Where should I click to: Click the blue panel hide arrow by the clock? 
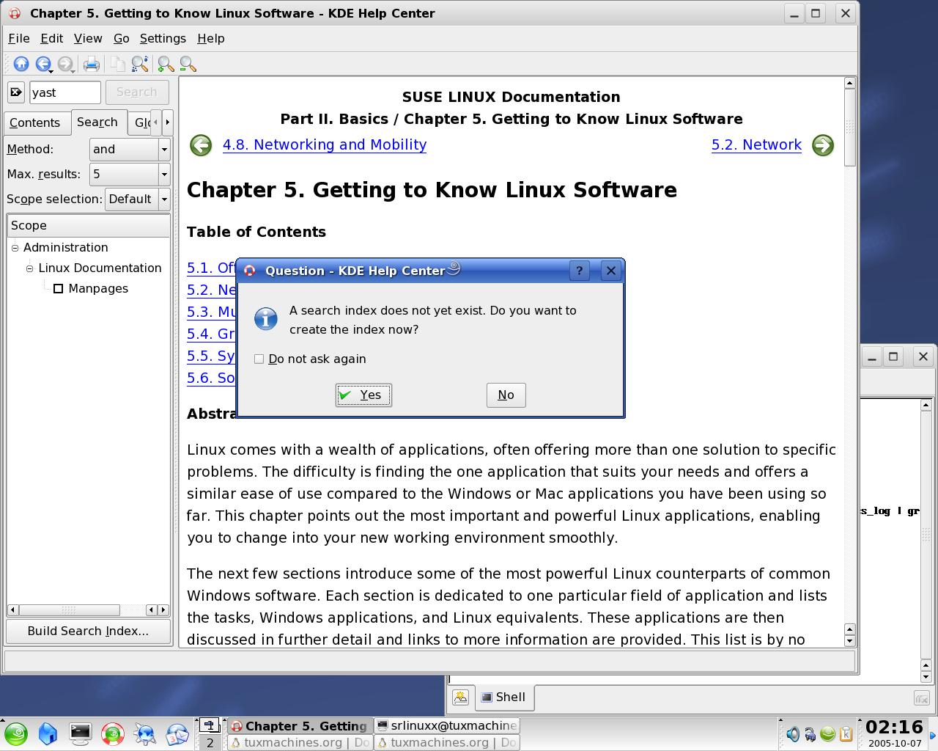[x=934, y=734]
